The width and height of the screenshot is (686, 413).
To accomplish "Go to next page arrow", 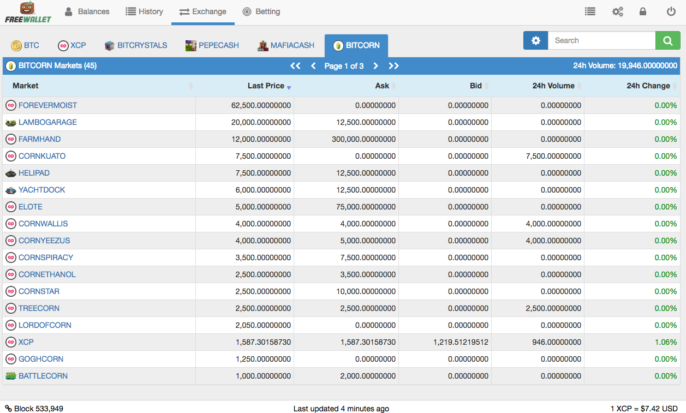I will (375, 66).
